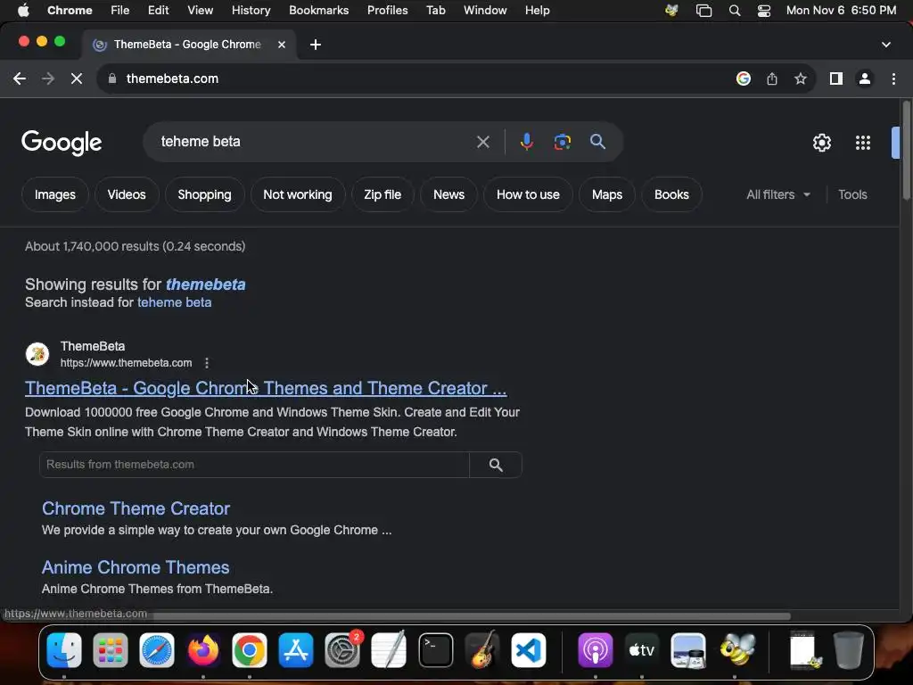The width and height of the screenshot is (913, 685).
Task: Open the Profiles menu
Action: (x=387, y=11)
